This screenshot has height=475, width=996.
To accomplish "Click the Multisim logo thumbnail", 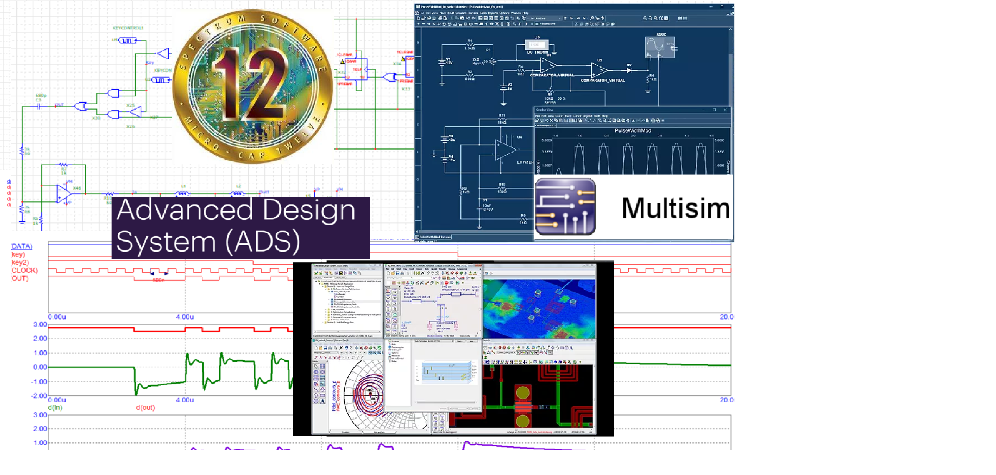I will (x=565, y=206).
